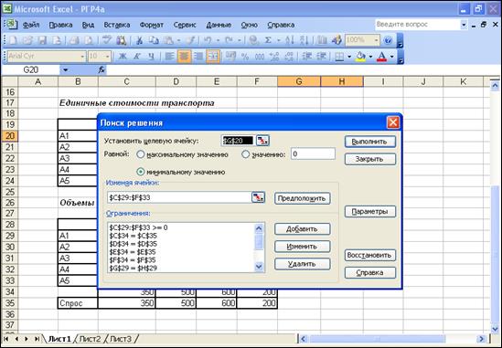The width and height of the screenshot is (502, 348).
Task: Apply Percent style icon
Action: click(245, 57)
